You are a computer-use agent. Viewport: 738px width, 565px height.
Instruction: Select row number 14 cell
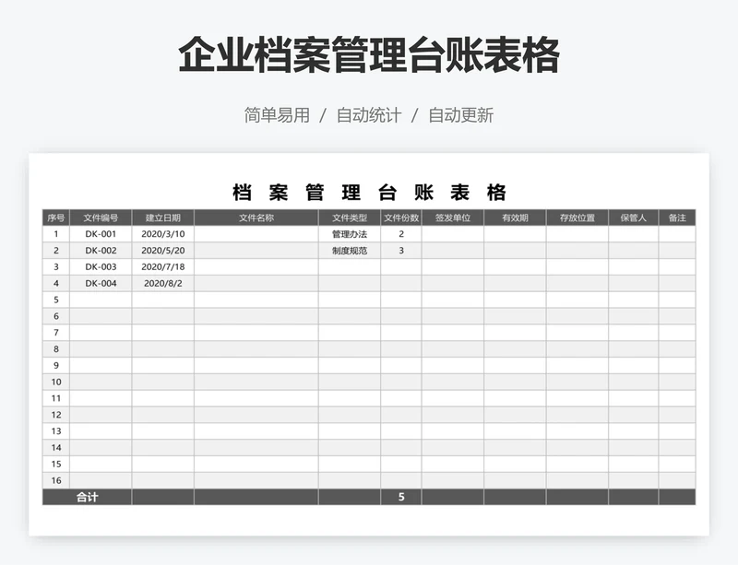tap(56, 447)
